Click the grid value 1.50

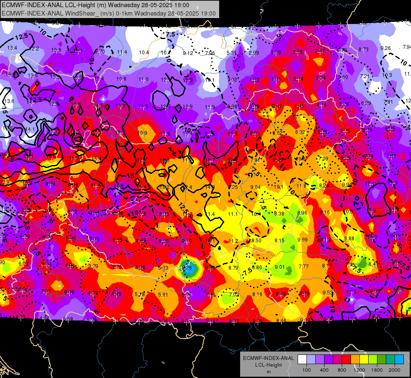pos(276,52)
